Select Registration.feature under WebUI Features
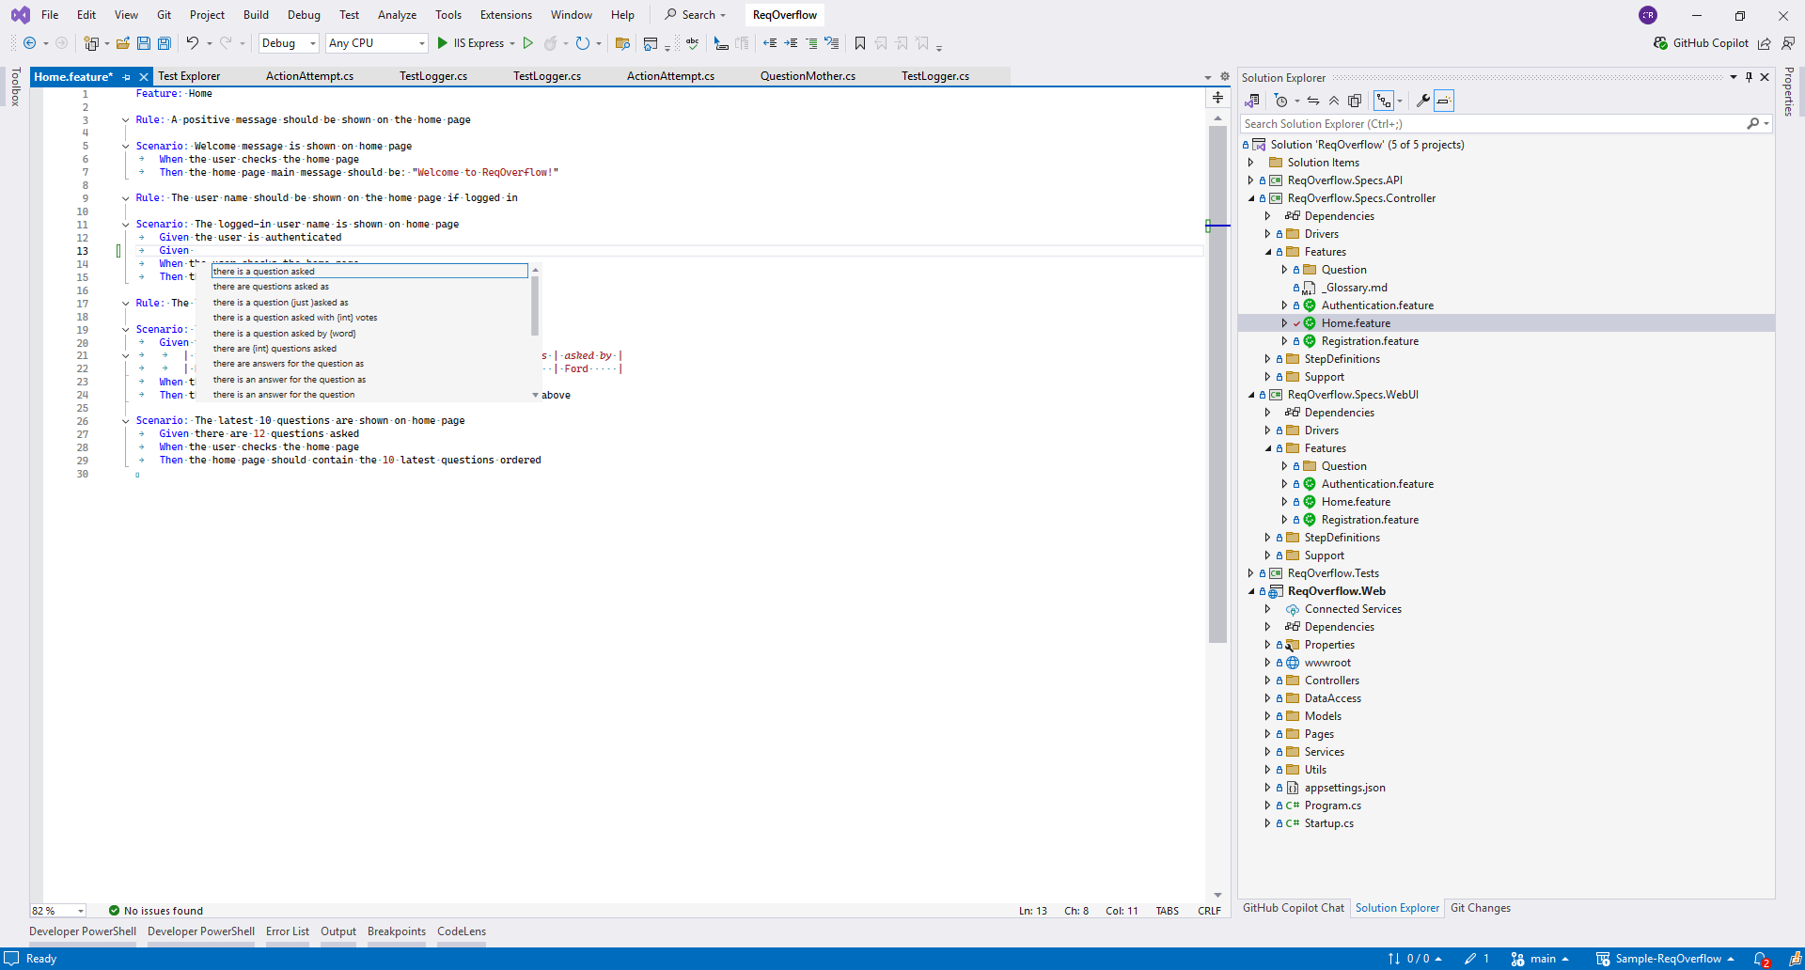The image size is (1805, 970). 1370,520
